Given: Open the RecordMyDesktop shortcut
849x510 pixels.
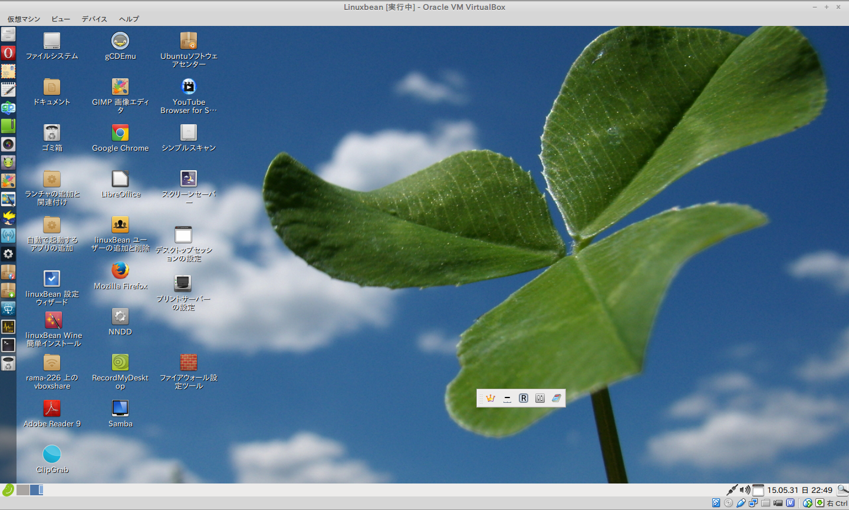Looking at the screenshot, I should coord(120,363).
